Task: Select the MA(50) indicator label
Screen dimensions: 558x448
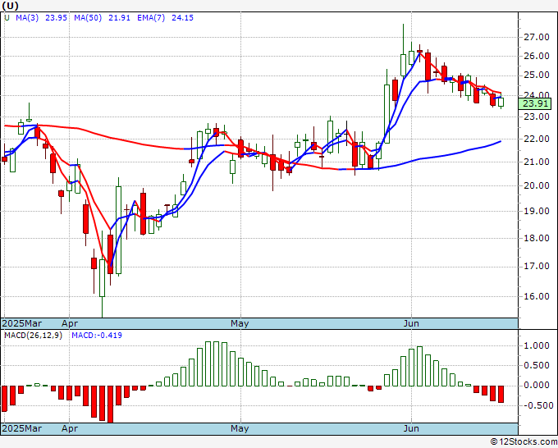Action: (88, 18)
